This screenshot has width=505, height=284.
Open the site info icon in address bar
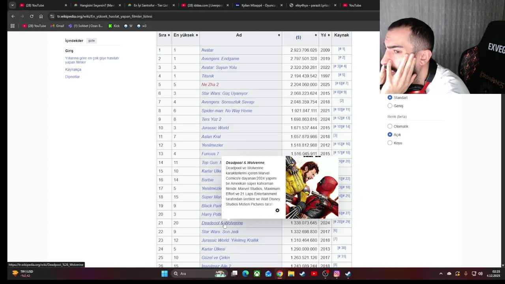click(52, 16)
